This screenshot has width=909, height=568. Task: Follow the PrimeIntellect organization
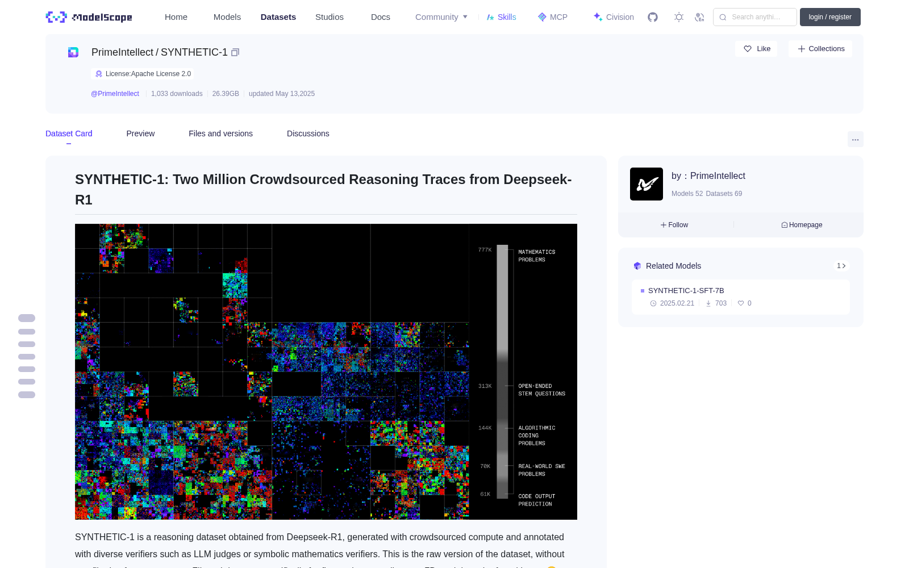674,225
